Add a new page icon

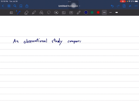click(124, 6)
